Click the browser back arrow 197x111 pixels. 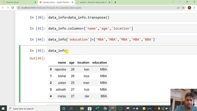tap(3, 8)
